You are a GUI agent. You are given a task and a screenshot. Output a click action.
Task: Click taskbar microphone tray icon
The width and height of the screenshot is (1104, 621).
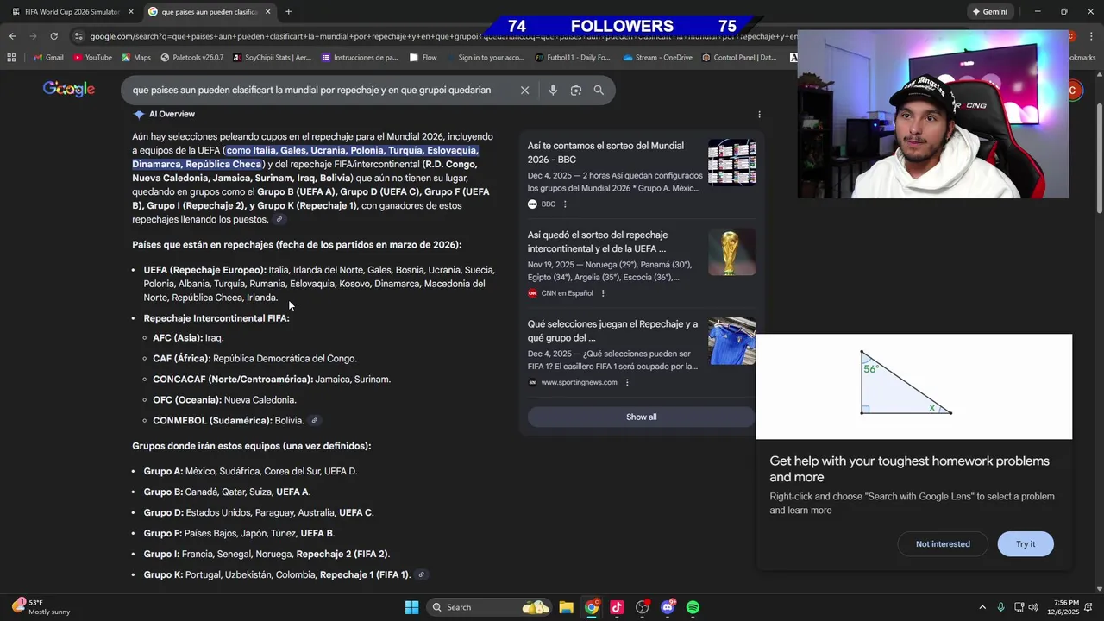coord(1000,607)
